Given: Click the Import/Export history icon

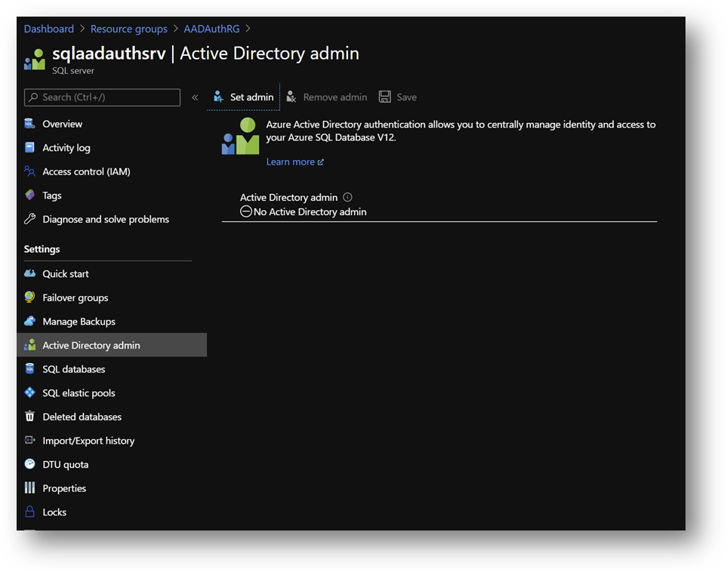Looking at the screenshot, I should (x=29, y=441).
